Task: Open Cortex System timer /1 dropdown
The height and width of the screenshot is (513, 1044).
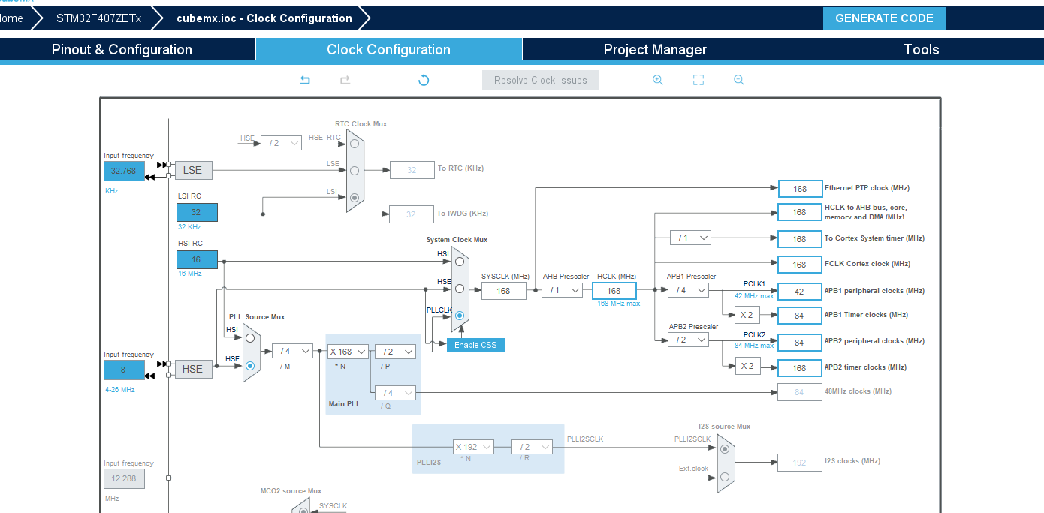Action: [691, 238]
